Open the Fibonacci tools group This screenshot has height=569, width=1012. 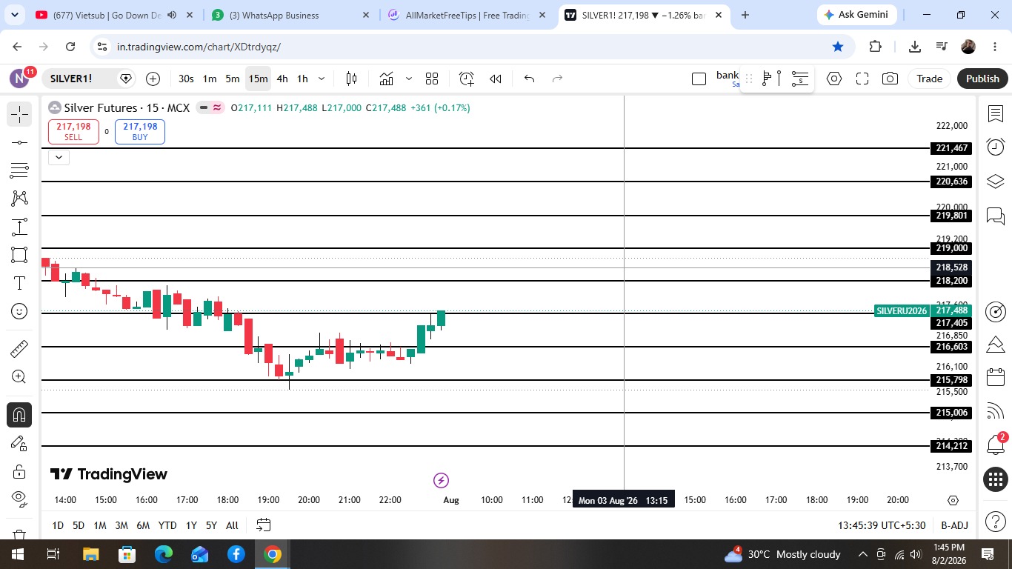[x=19, y=170]
